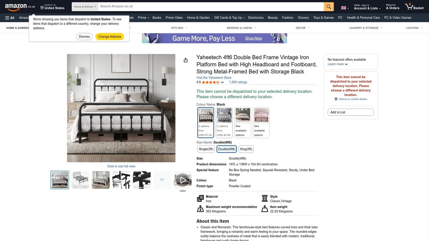Select the Single(3ft) size option
This screenshot has width=429, height=241.
206,149
